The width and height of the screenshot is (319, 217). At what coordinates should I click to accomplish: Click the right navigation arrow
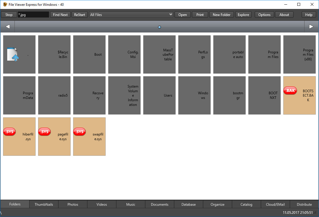(x=311, y=27)
